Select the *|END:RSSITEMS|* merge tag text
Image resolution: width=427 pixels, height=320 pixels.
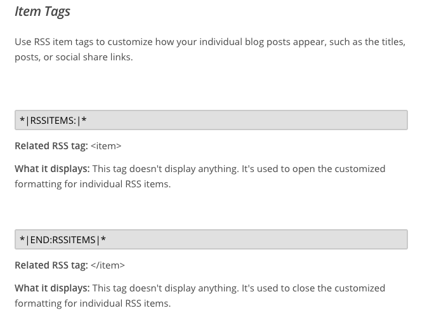click(x=63, y=239)
